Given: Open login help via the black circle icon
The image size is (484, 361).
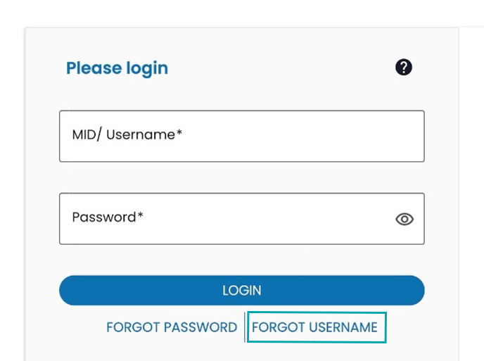Looking at the screenshot, I should (403, 68).
